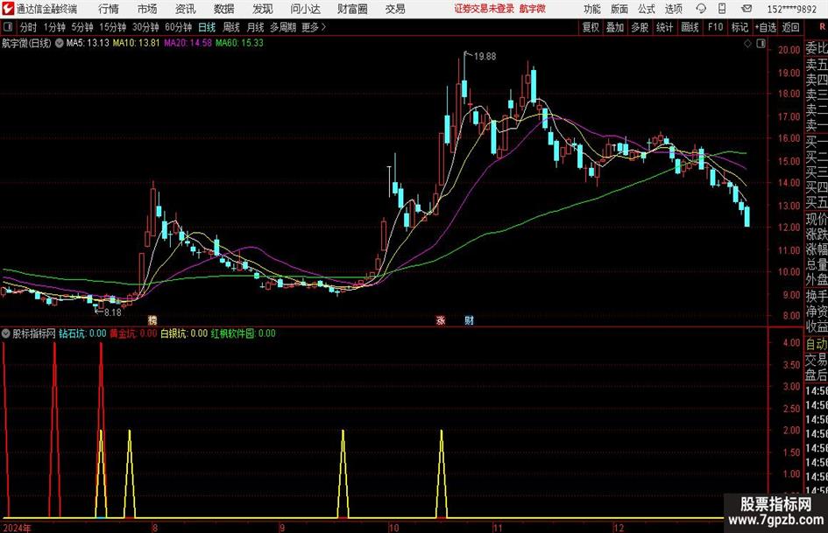Click MA60: 15.33 label
This screenshot has width=828, height=533.
[x=239, y=43]
